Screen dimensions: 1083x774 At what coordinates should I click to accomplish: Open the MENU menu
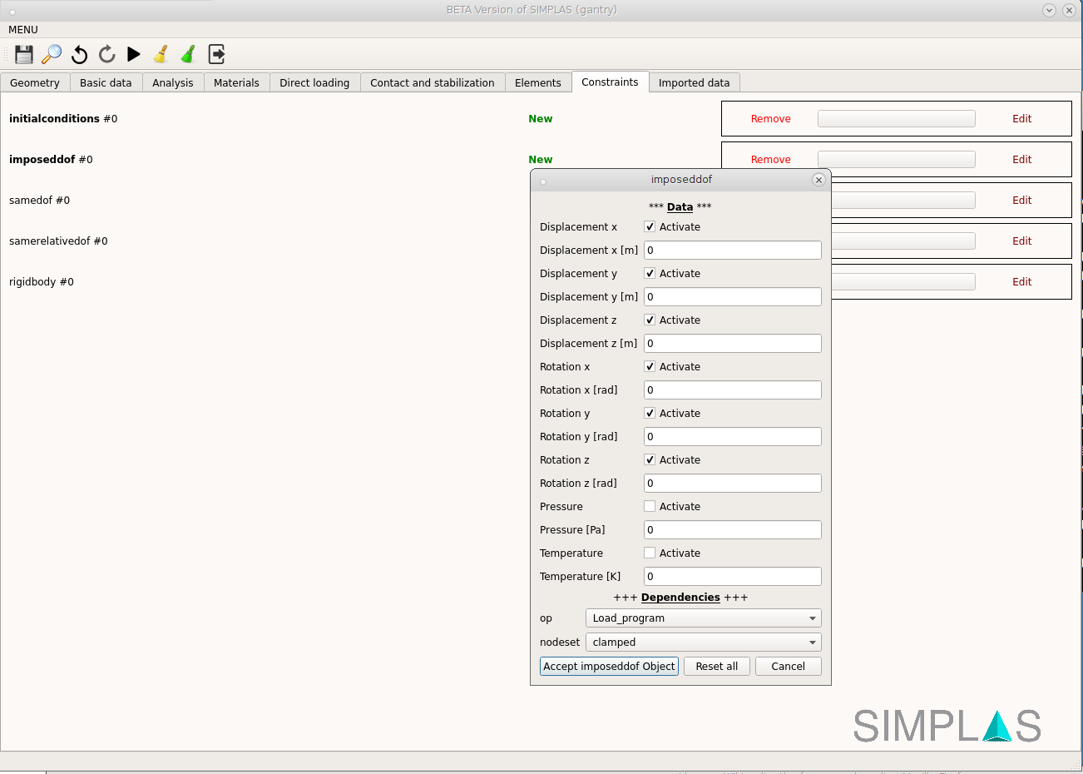pos(23,30)
